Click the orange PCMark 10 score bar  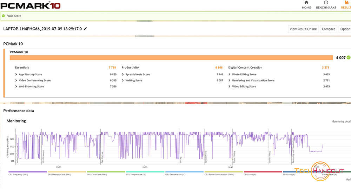pos(171,57)
